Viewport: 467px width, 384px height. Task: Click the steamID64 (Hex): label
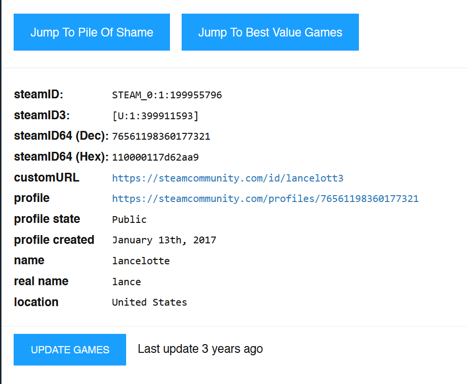click(61, 157)
